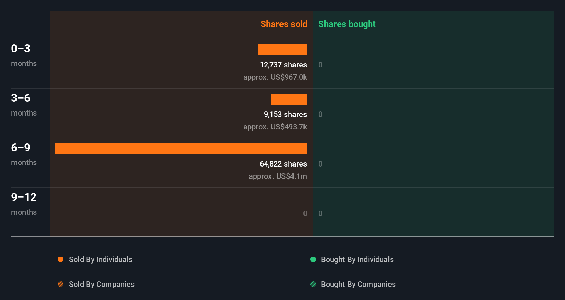Click the approx. US$967.0k amount

(275, 77)
